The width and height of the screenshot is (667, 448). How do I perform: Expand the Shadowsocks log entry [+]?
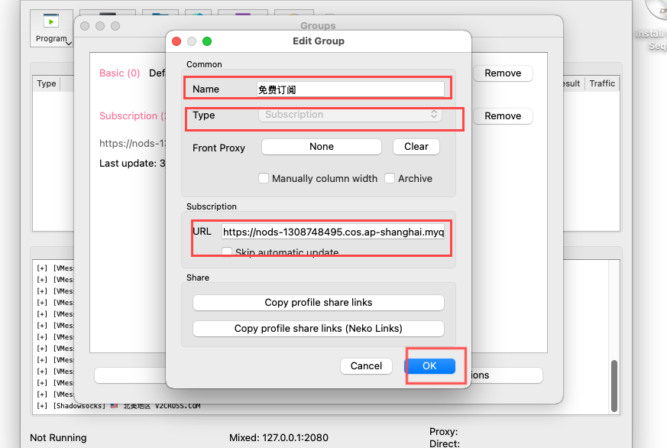(x=42, y=406)
